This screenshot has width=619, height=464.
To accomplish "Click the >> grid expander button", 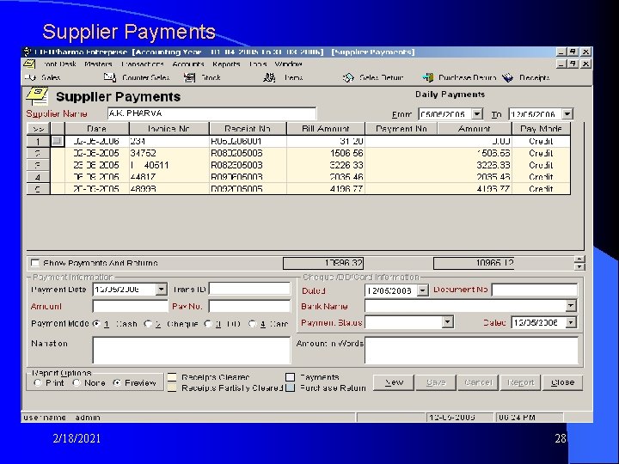I will (x=39, y=129).
